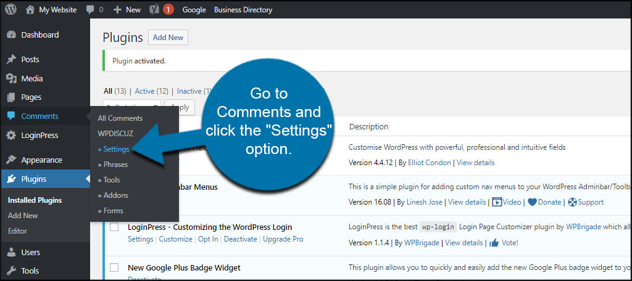Click the thumbs-up Vote icon
This screenshot has height=281, width=632.
pos(494,242)
